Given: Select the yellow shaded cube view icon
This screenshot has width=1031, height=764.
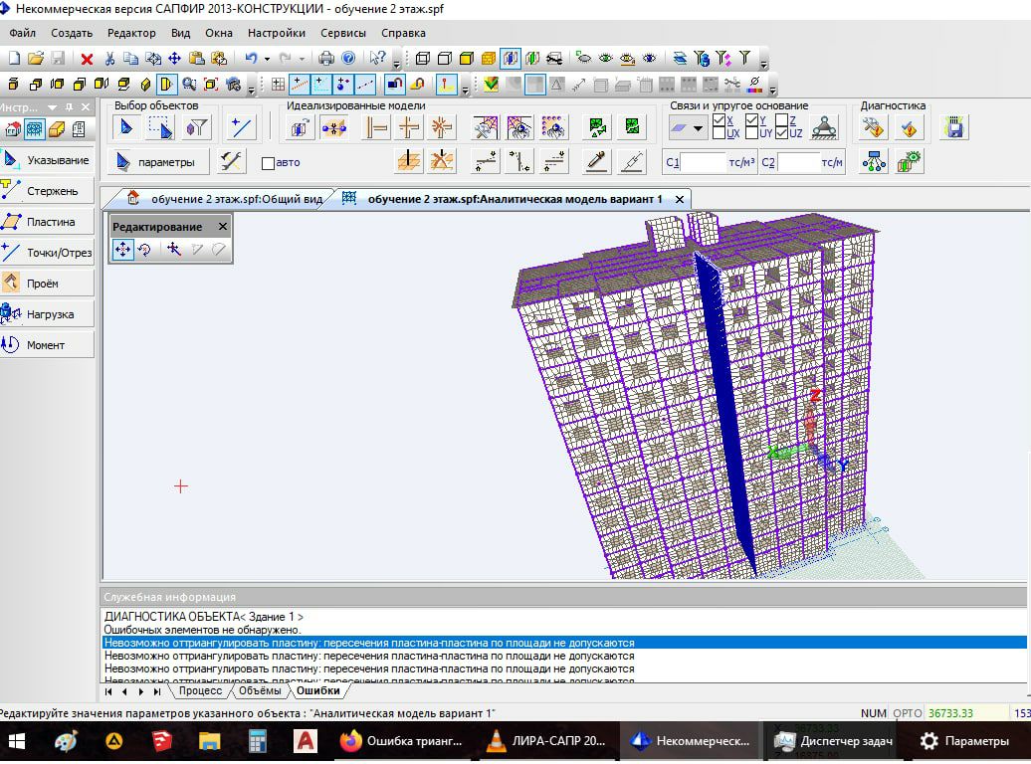Looking at the screenshot, I should point(467,59).
